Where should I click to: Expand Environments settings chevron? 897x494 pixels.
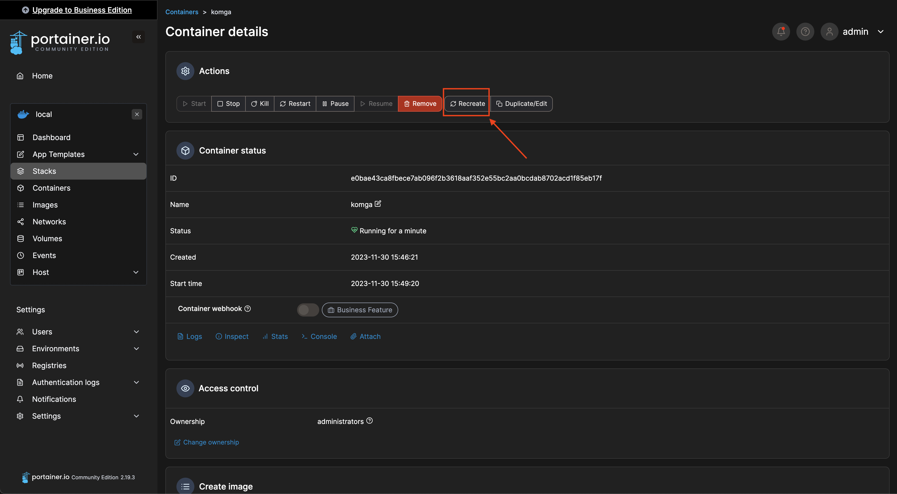pyautogui.click(x=136, y=348)
